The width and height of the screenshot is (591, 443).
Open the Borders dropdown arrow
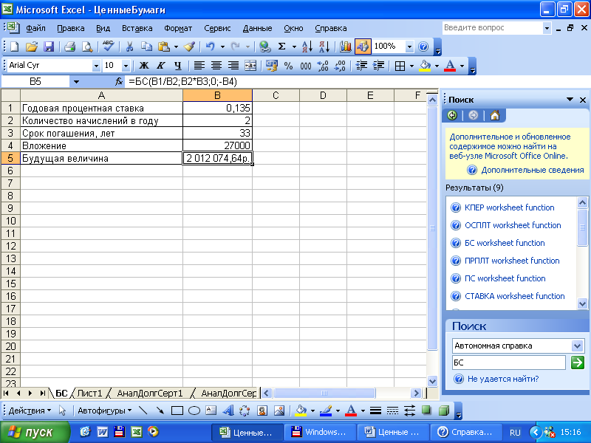(x=411, y=66)
